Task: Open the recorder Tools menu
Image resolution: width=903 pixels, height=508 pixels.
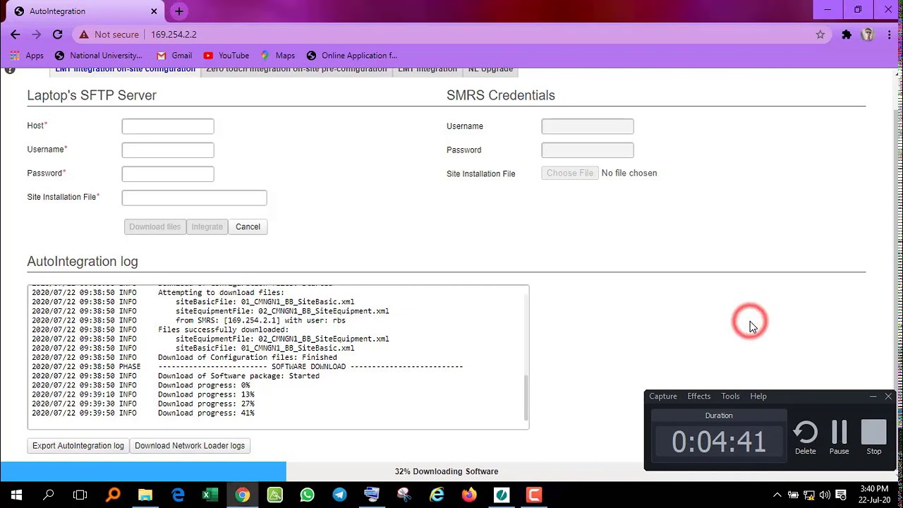Action: 730,397
